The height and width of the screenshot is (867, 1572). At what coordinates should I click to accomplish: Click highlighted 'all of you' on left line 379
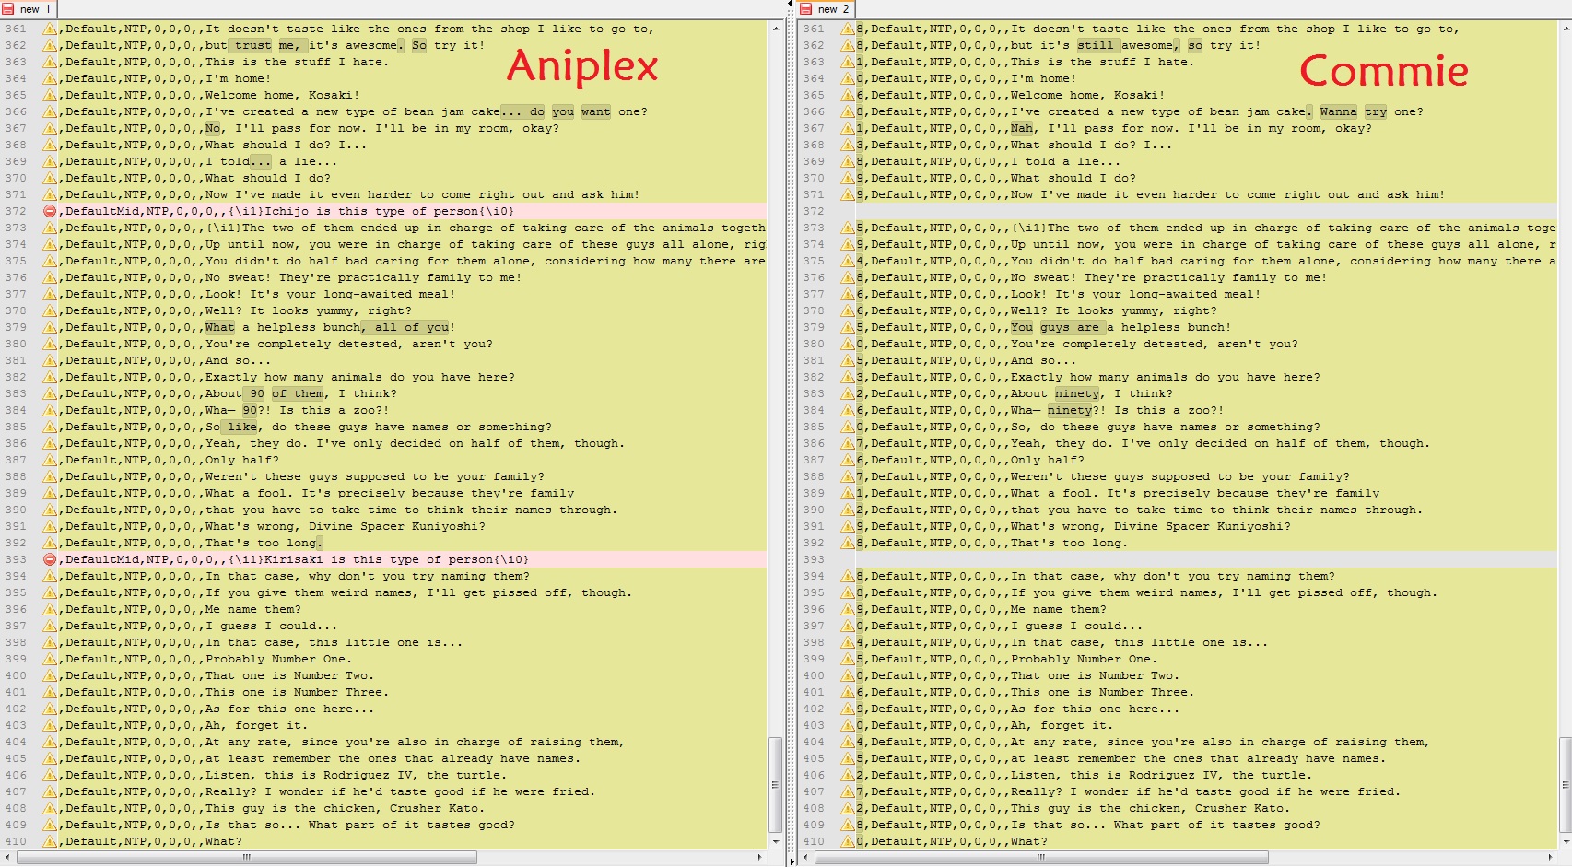(x=413, y=327)
